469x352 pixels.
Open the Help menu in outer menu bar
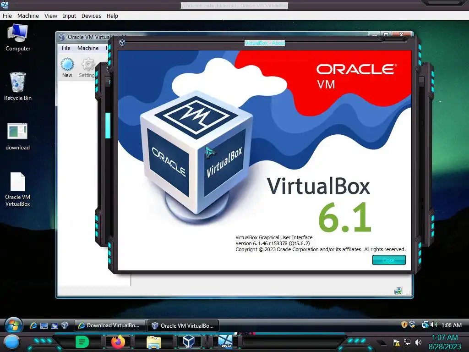click(113, 16)
